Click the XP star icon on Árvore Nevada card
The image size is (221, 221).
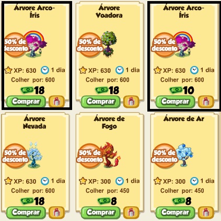click(x=8, y=181)
